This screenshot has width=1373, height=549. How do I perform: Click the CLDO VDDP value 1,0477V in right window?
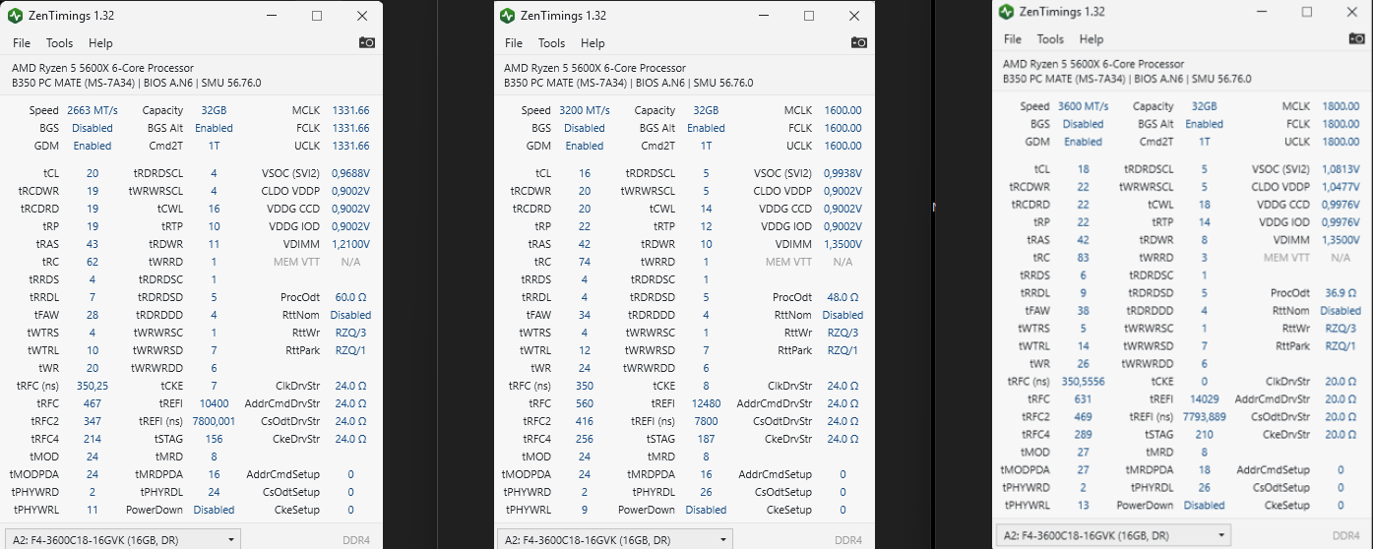click(x=1342, y=187)
